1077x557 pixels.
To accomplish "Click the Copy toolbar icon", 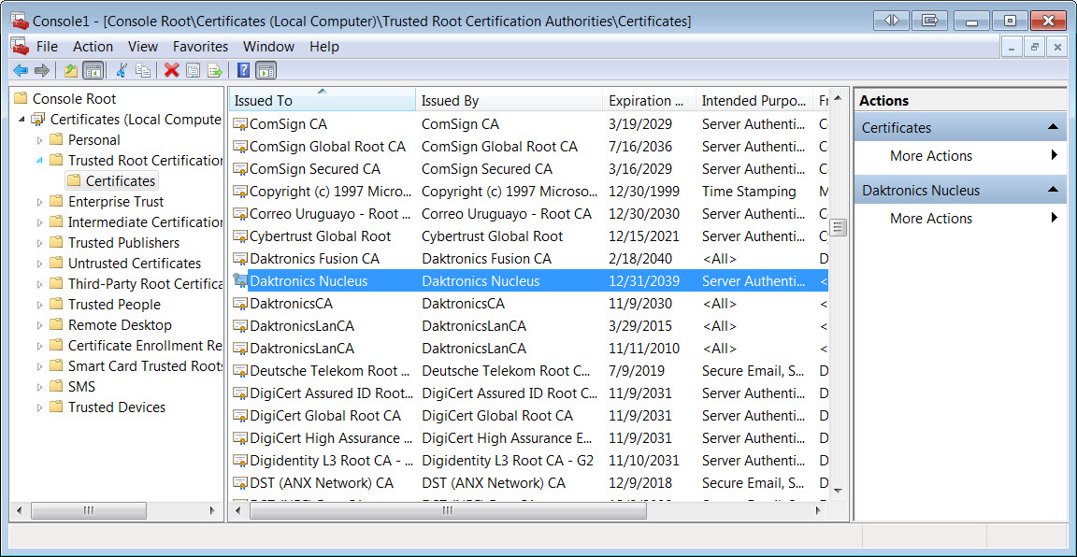I will (143, 70).
